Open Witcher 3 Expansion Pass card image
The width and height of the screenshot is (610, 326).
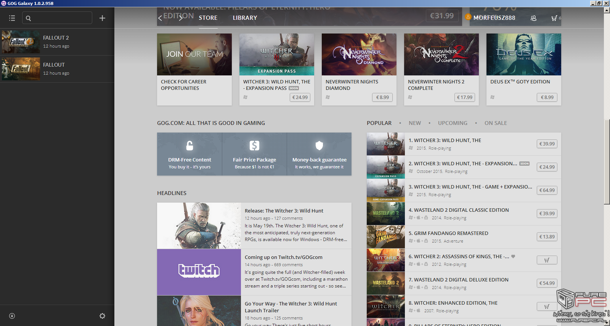coord(277,54)
